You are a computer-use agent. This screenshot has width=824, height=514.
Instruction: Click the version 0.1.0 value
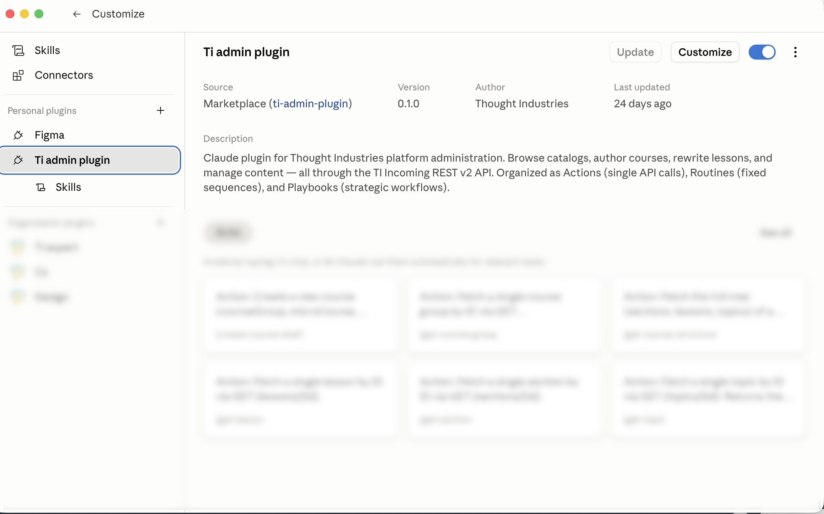409,104
